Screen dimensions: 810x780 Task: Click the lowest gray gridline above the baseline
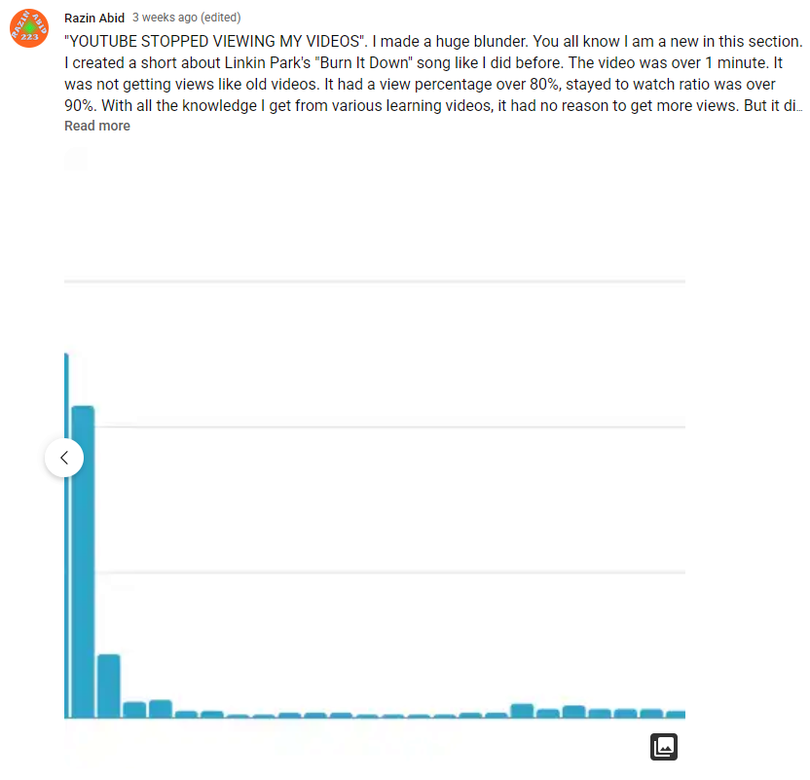tap(390, 573)
